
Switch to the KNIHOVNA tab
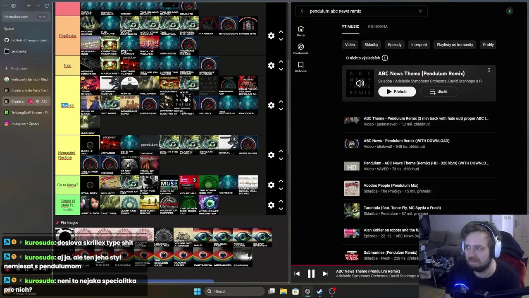click(x=378, y=26)
